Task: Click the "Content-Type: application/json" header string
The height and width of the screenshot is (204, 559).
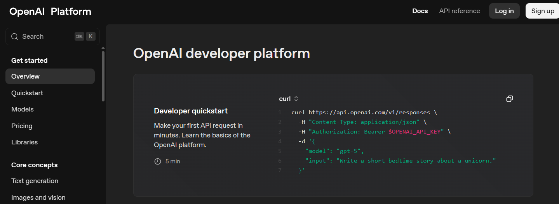Action: tap(364, 122)
